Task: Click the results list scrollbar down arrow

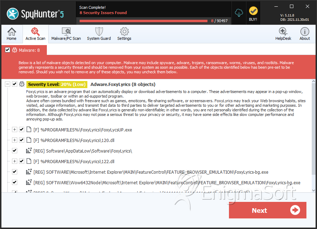Action: [313, 190]
